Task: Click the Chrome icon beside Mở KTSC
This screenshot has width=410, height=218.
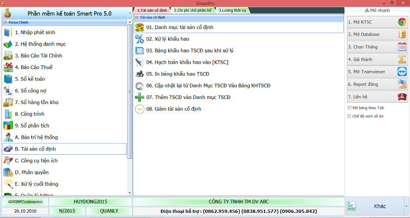Action: 402,22
